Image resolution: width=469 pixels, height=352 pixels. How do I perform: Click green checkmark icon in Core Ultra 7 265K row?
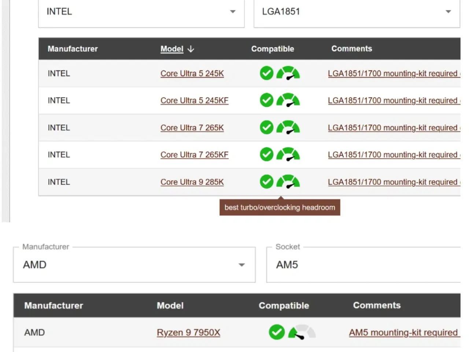click(x=266, y=128)
